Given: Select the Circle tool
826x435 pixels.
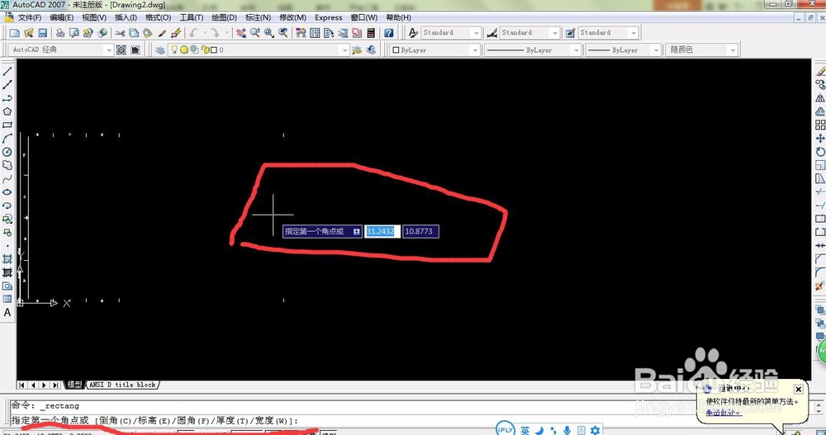Looking at the screenshot, I should [x=7, y=152].
